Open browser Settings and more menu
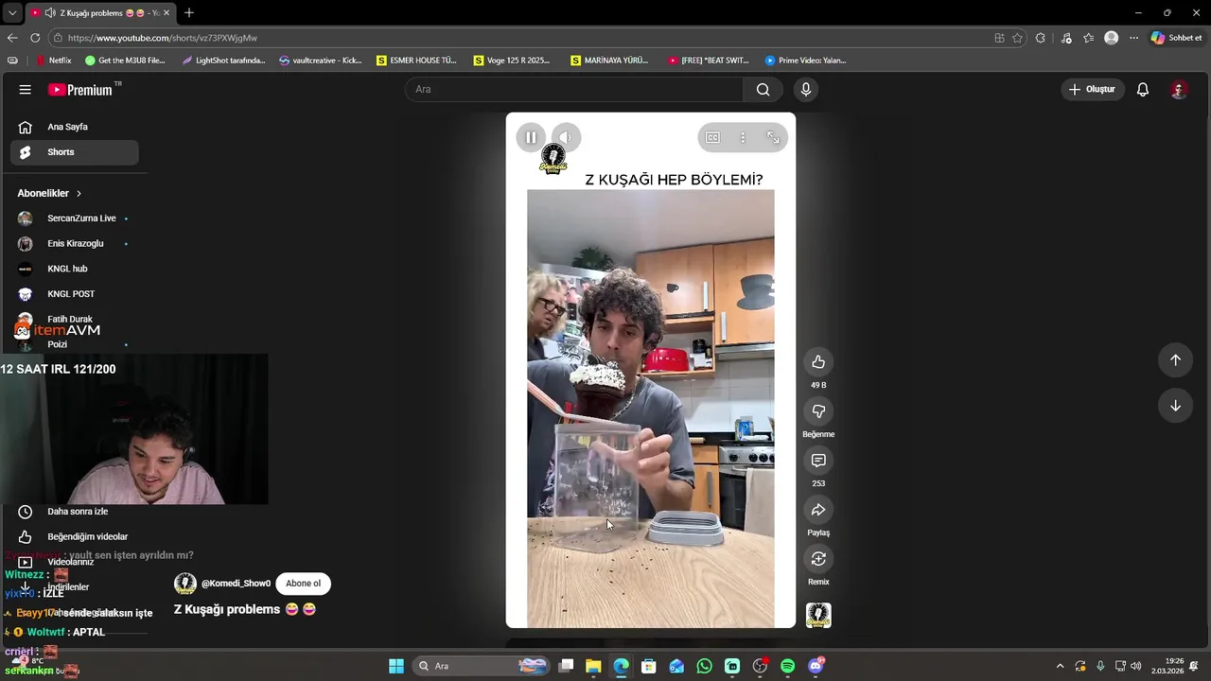 [x=1133, y=38]
